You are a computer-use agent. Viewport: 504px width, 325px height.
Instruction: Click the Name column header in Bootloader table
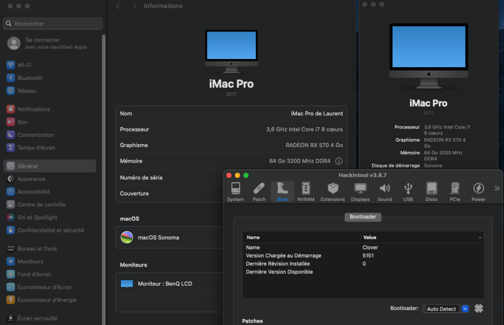coord(253,237)
